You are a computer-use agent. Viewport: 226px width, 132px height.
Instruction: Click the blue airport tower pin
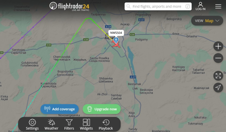click(x=116, y=40)
